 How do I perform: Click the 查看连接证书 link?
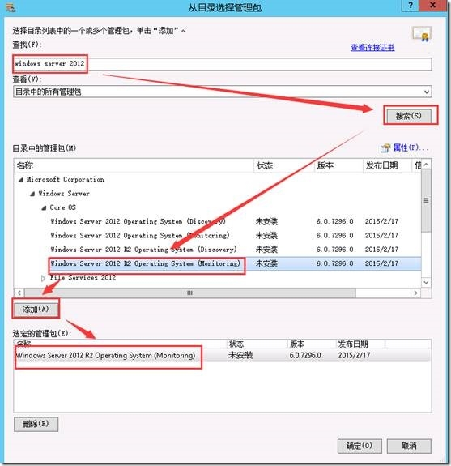pos(372,48)
